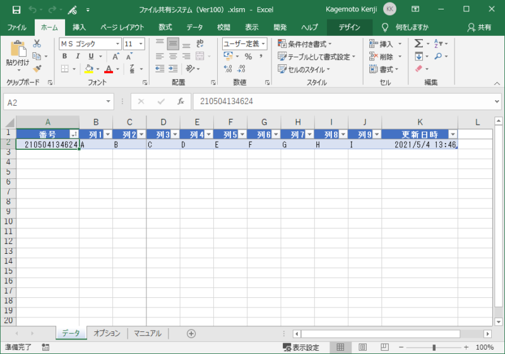
Task: Switch to the マニュアル sheet tab
Action: click(148, 333)
